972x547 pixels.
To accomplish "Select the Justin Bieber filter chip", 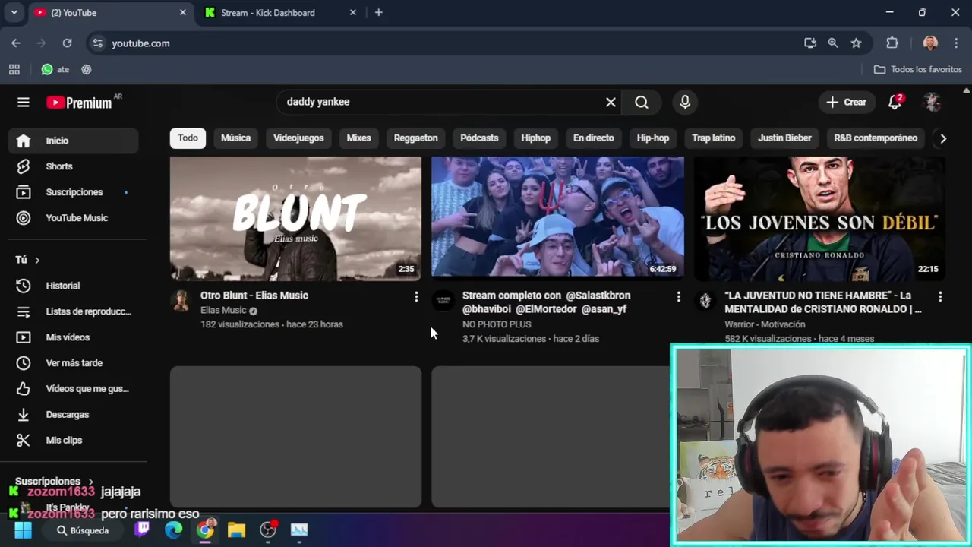I will [x=784, y=138].
